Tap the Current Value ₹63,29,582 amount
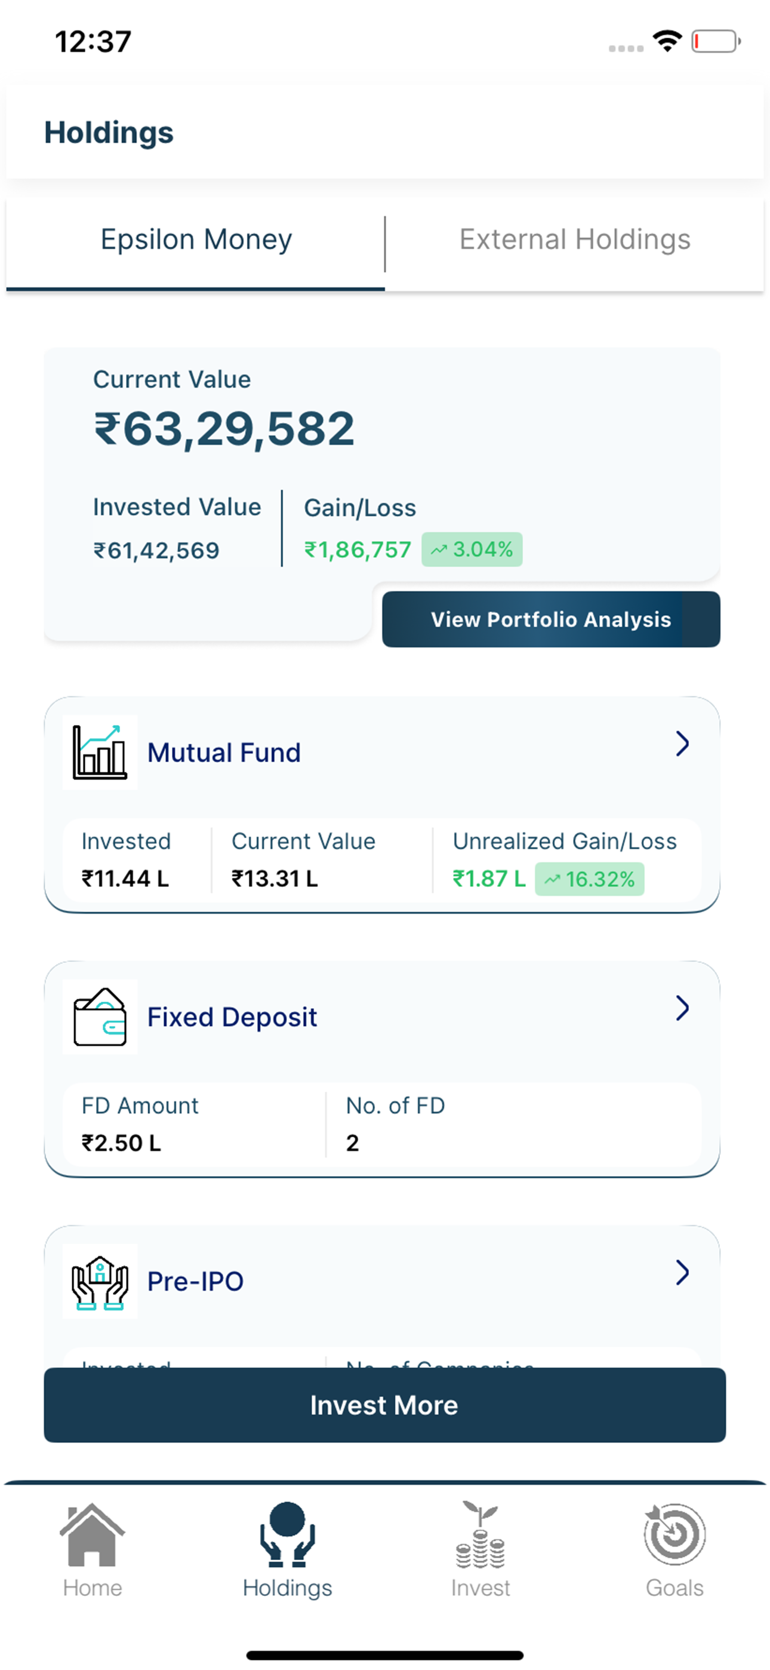This screenshot has height=1670, width=770. [x=224, y=429]
